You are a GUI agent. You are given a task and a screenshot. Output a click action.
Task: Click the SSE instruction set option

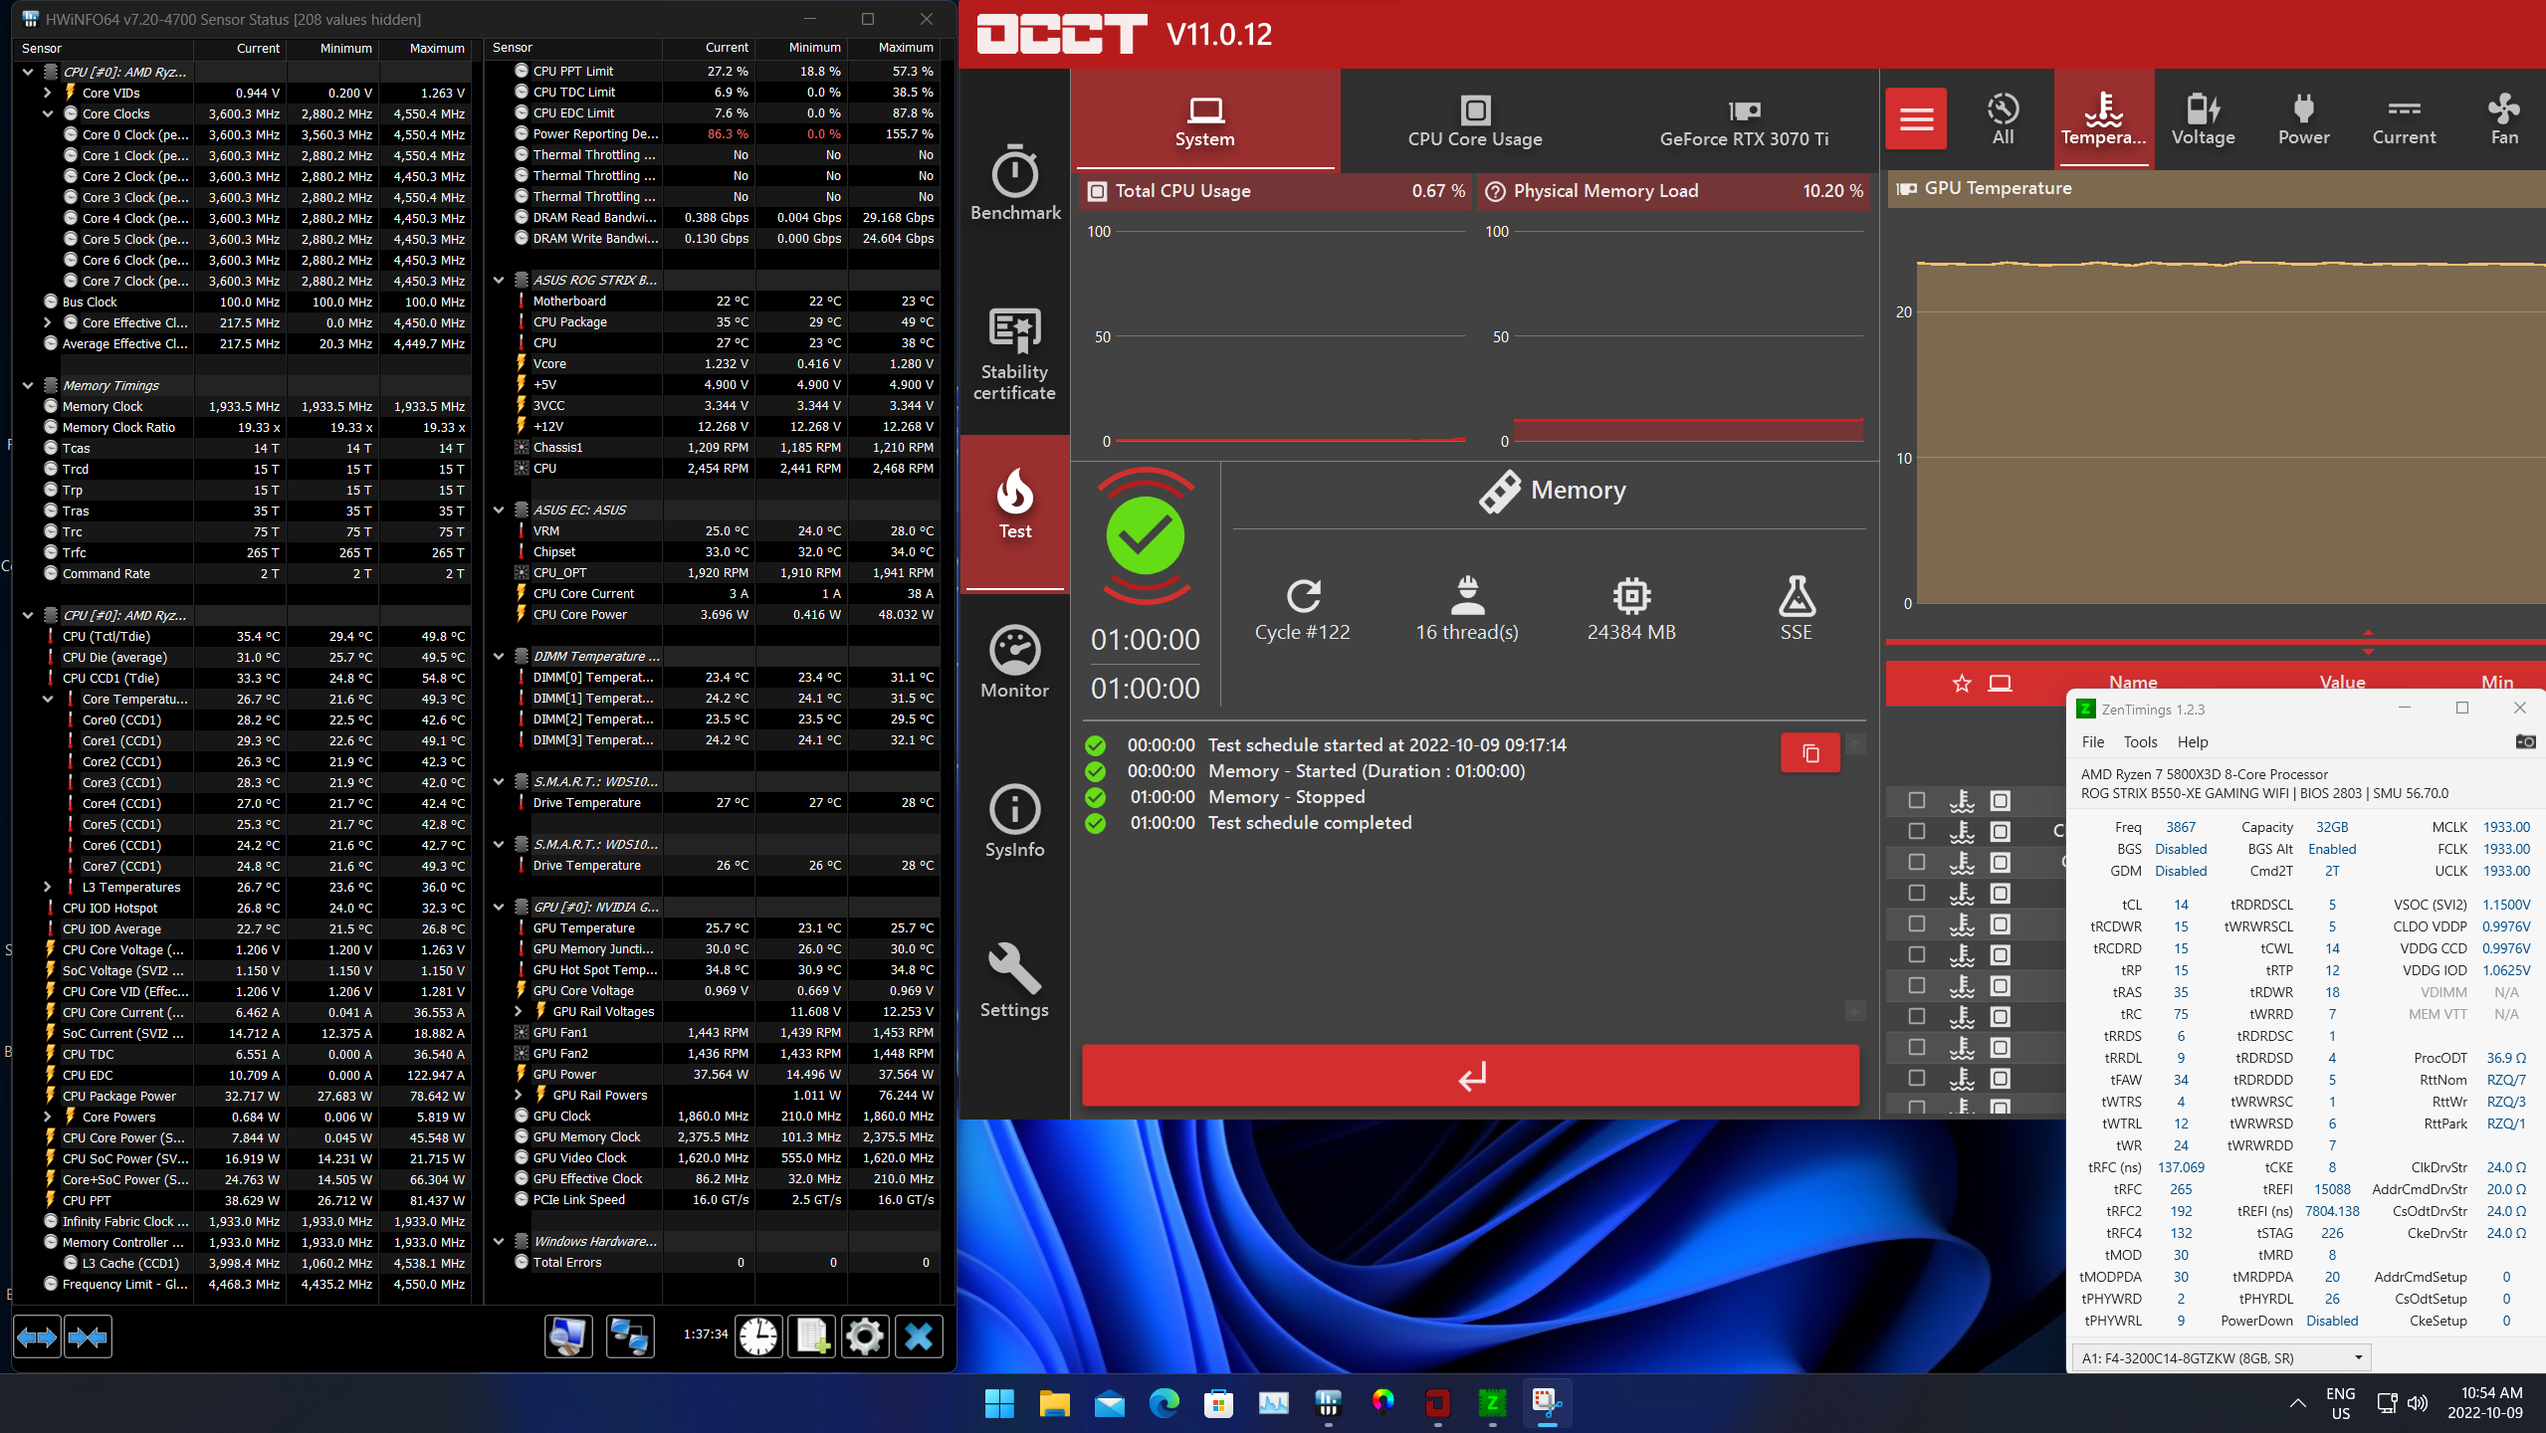pos(1796,608)
